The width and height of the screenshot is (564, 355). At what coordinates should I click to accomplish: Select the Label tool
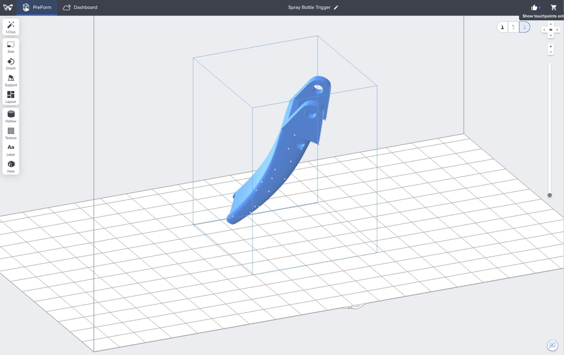point(11,150)
